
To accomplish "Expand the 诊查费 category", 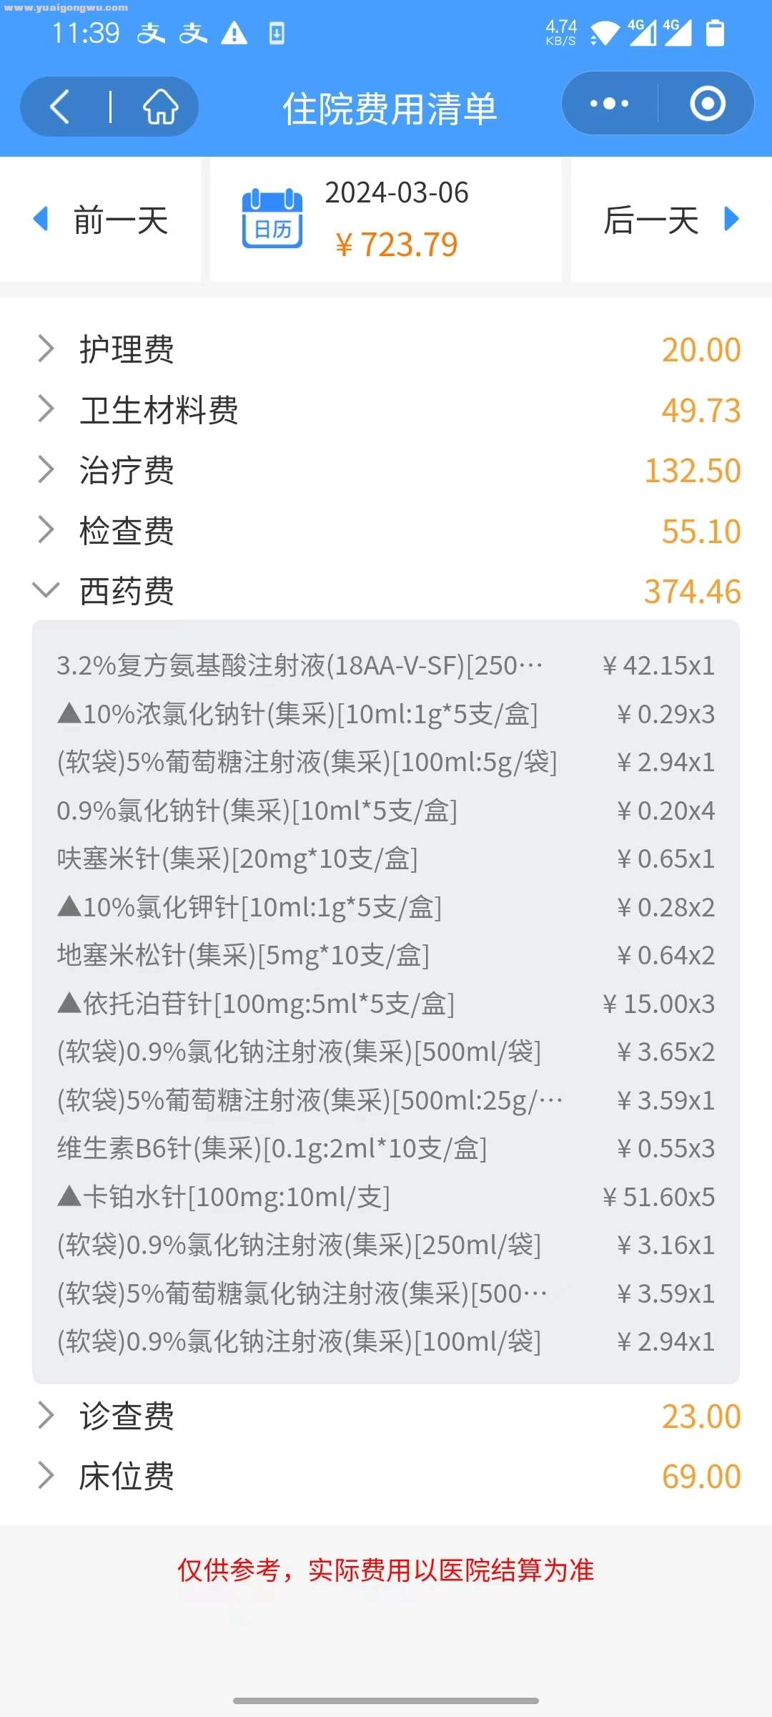I will (386, 1416).
